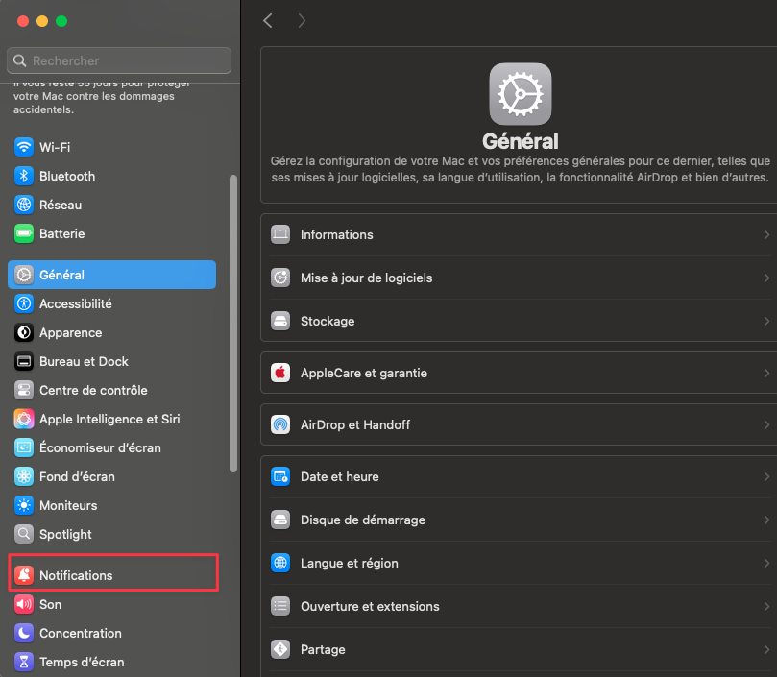777x677 pixels.
Task: Click the large Général gear icon
Action: click(x=521, y=94)
